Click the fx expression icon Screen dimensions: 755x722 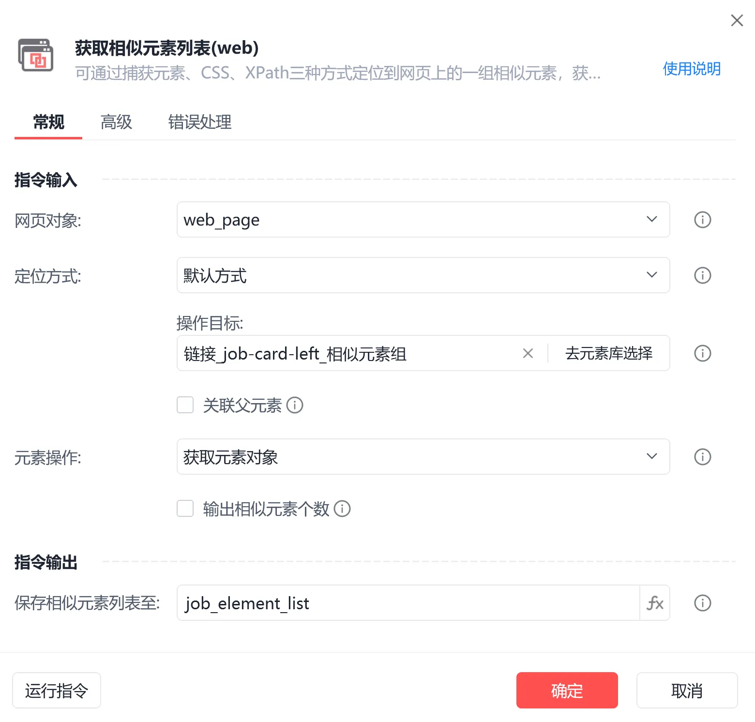click(655, 603)
